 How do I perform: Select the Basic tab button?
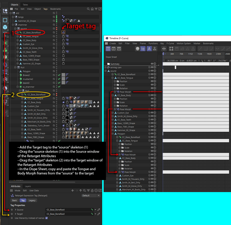click(x=14, y=200)
